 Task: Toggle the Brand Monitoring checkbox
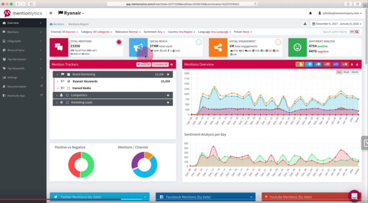69,74
